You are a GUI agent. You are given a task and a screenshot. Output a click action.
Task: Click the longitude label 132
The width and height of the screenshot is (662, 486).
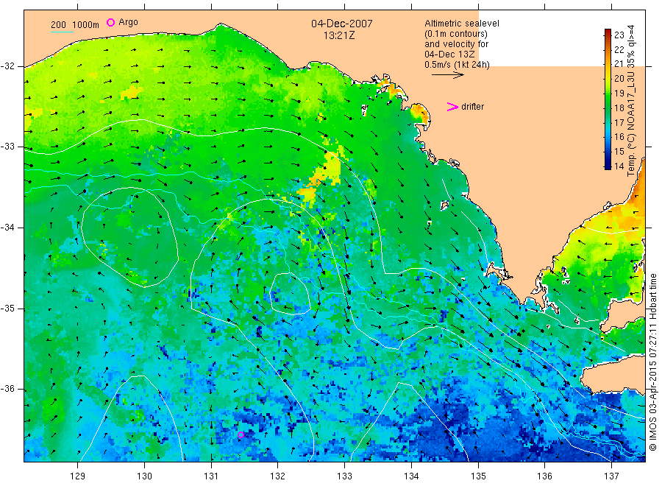[x=278, y=476]
